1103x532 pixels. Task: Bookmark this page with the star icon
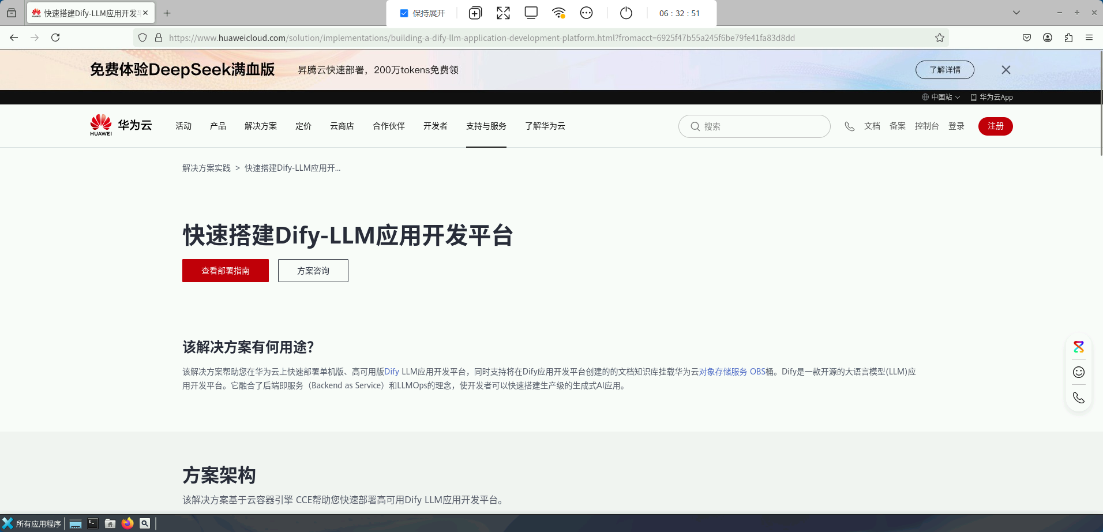click(x=940, y=38)
